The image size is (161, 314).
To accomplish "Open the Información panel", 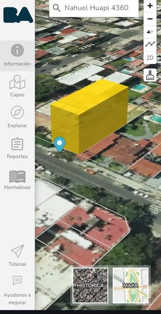I will (17, 56).
